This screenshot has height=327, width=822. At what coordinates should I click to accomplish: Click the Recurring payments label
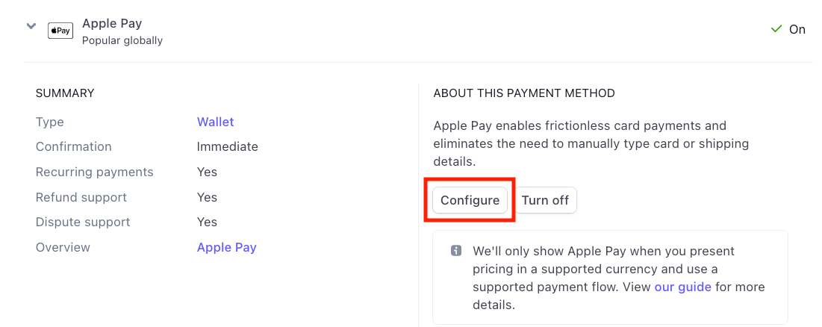94,172
